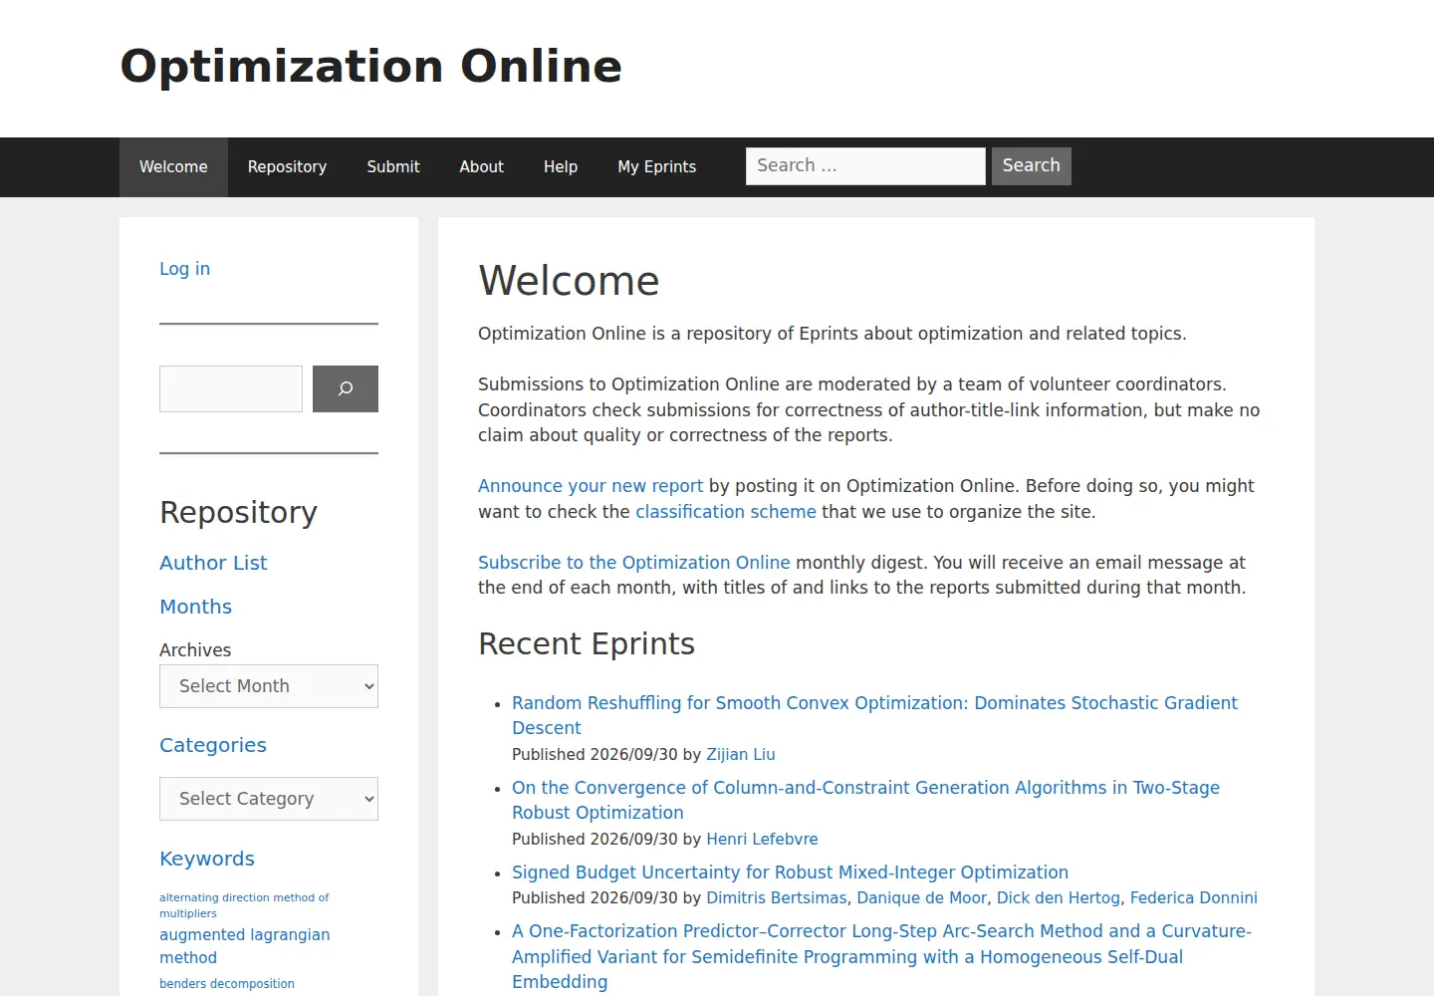Viewport: 1434px width, 996px height.
Task: View author Danique de Moor
Action: [x=922, y=898]
